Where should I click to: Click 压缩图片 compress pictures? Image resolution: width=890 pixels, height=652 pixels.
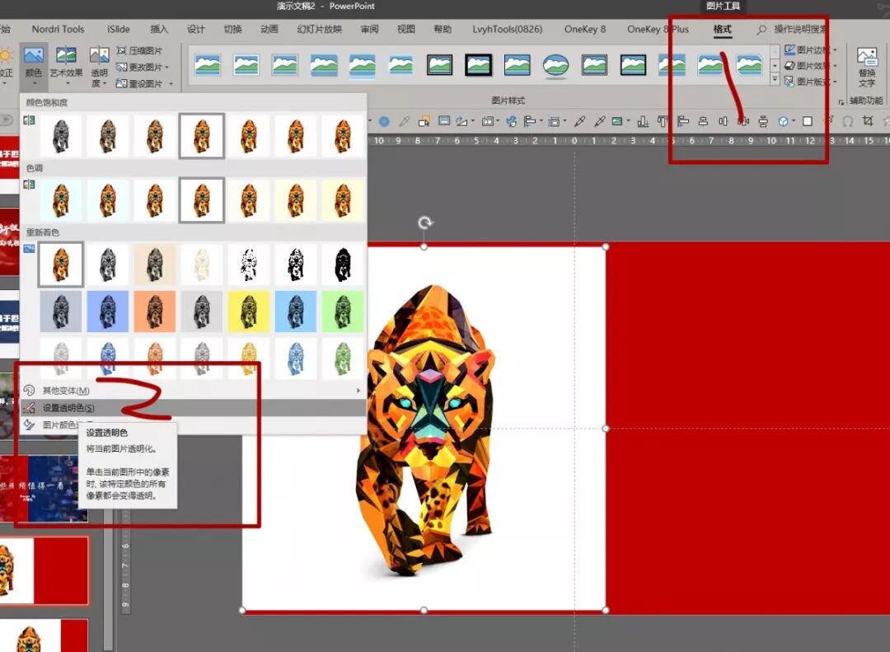click(x=139, y=50)
